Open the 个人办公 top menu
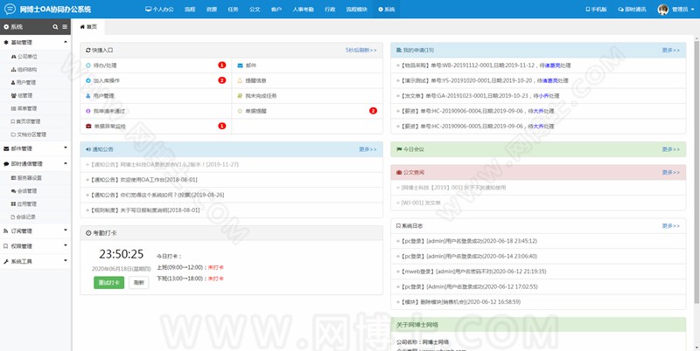This screenshot has width=700, height=351. pos(159,10)
